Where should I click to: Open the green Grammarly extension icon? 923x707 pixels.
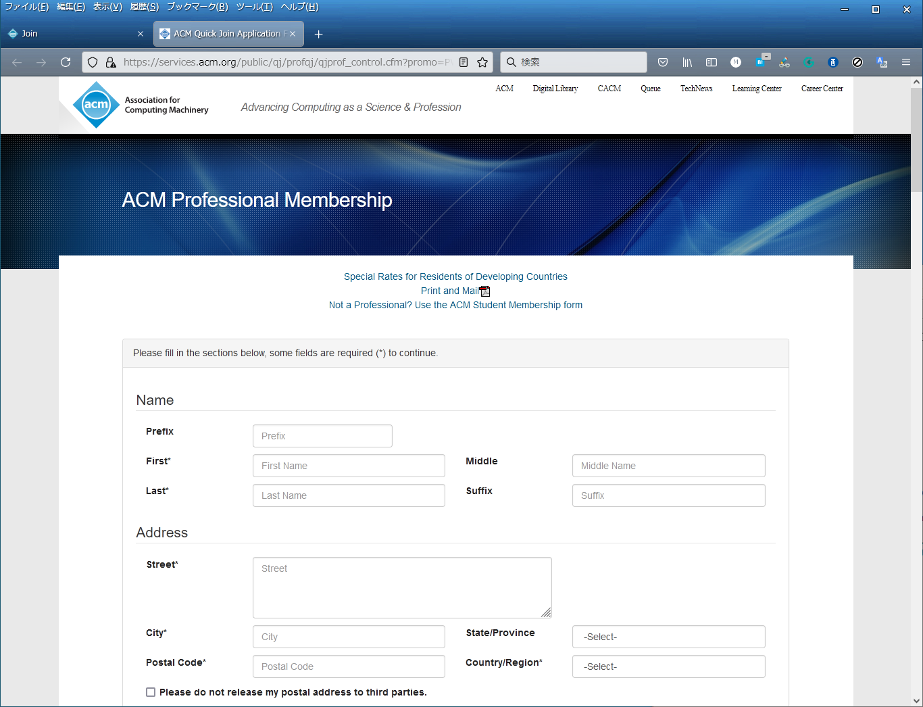point(809,62)
